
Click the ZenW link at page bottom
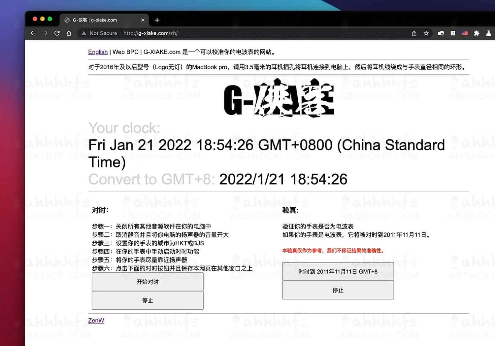[96, 320]
